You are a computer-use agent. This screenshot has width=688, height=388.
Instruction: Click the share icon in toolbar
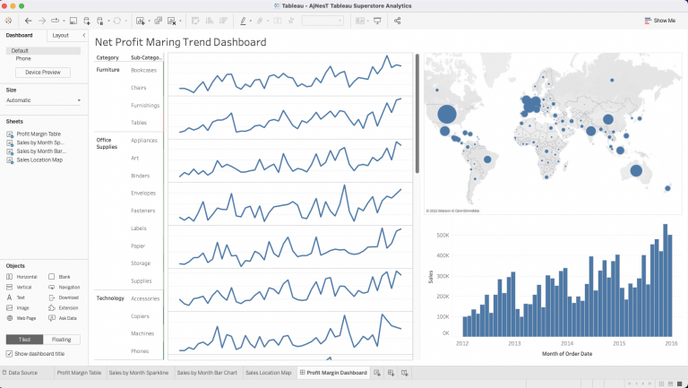point(397,20)
